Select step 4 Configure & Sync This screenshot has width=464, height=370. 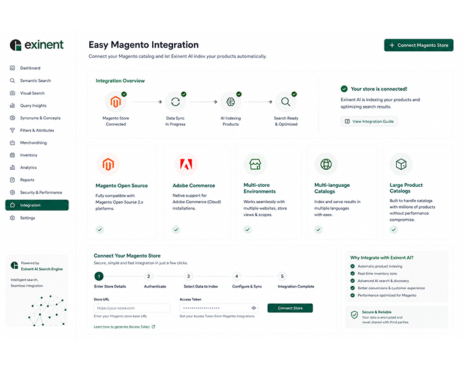pos(237,277)
